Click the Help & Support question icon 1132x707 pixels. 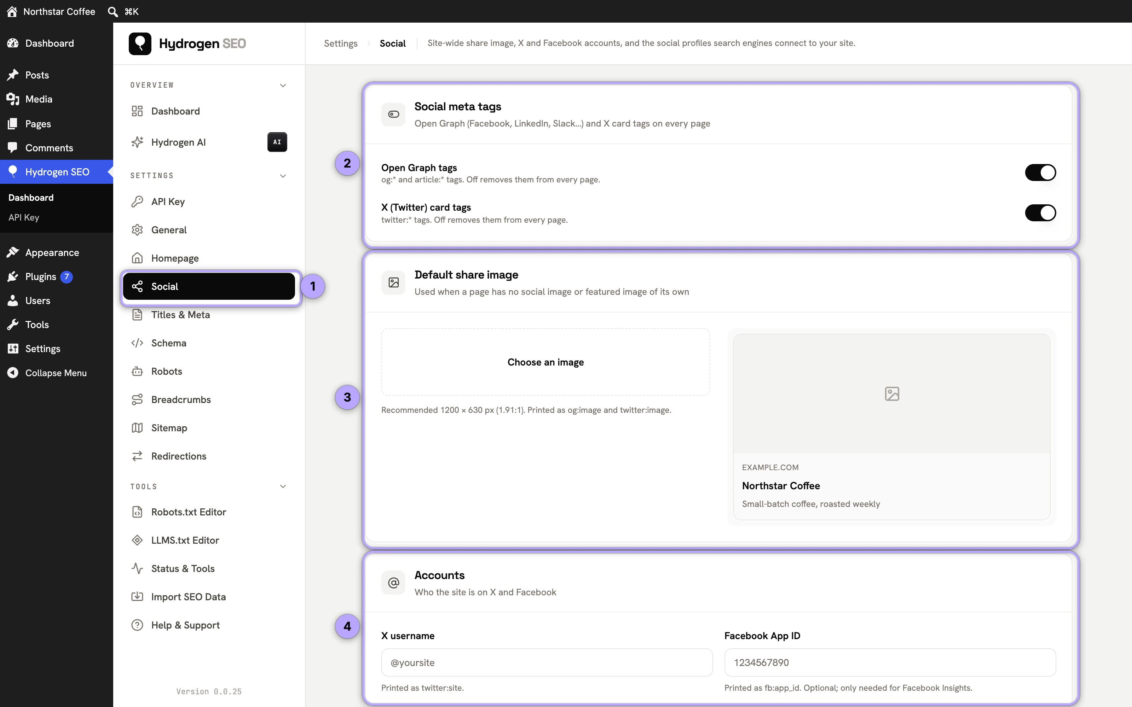[137, 625]
